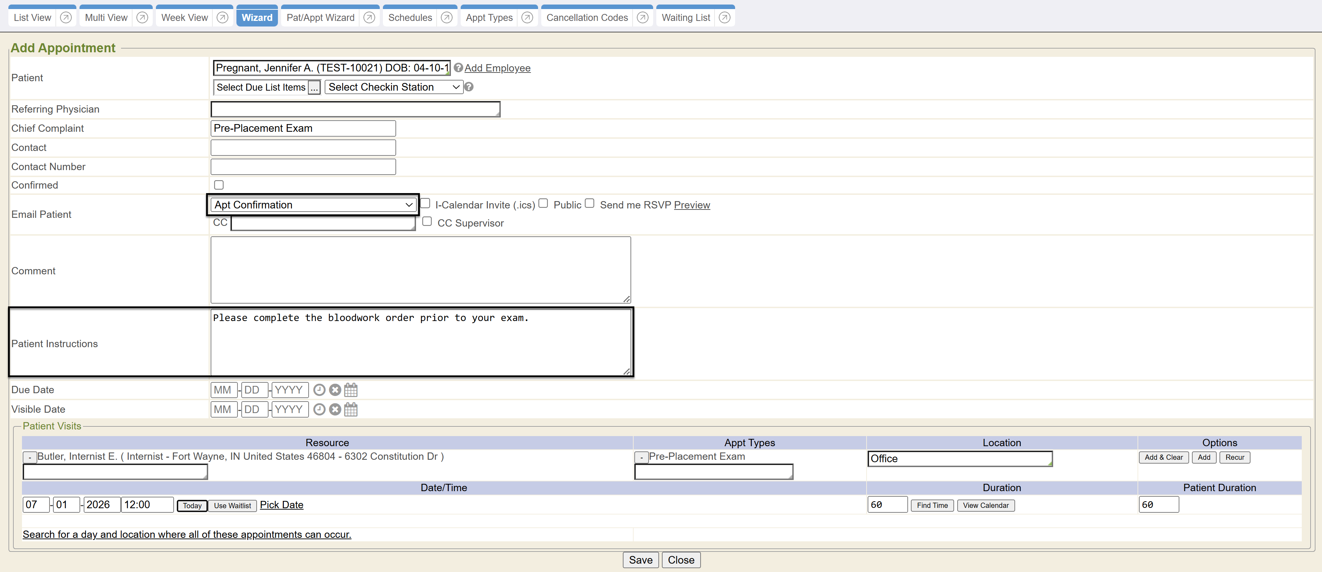Follow the Pick Date link

(282, 505)
